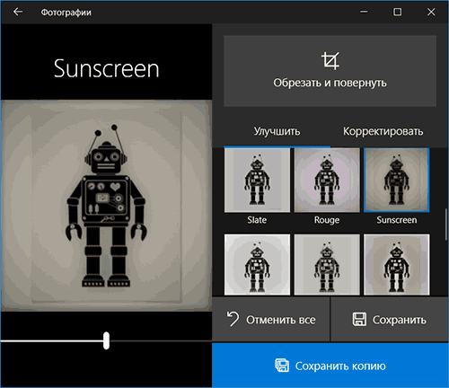Click the undo arrow icon
This screenshot has height=388, width=449.
point(233,319)
